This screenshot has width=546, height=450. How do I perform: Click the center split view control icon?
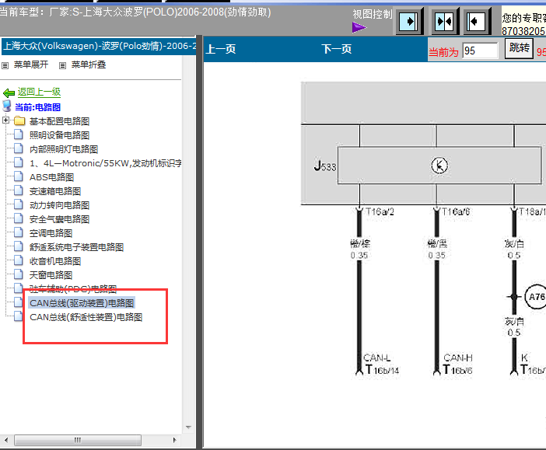pos(444,22)
